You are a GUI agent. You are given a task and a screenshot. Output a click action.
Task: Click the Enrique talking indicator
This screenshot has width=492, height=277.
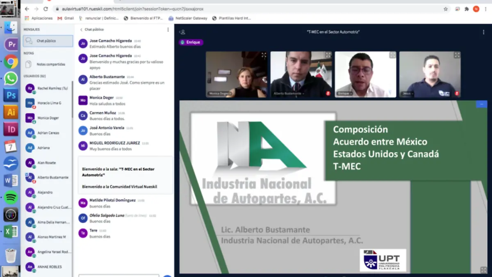[191, 42]
